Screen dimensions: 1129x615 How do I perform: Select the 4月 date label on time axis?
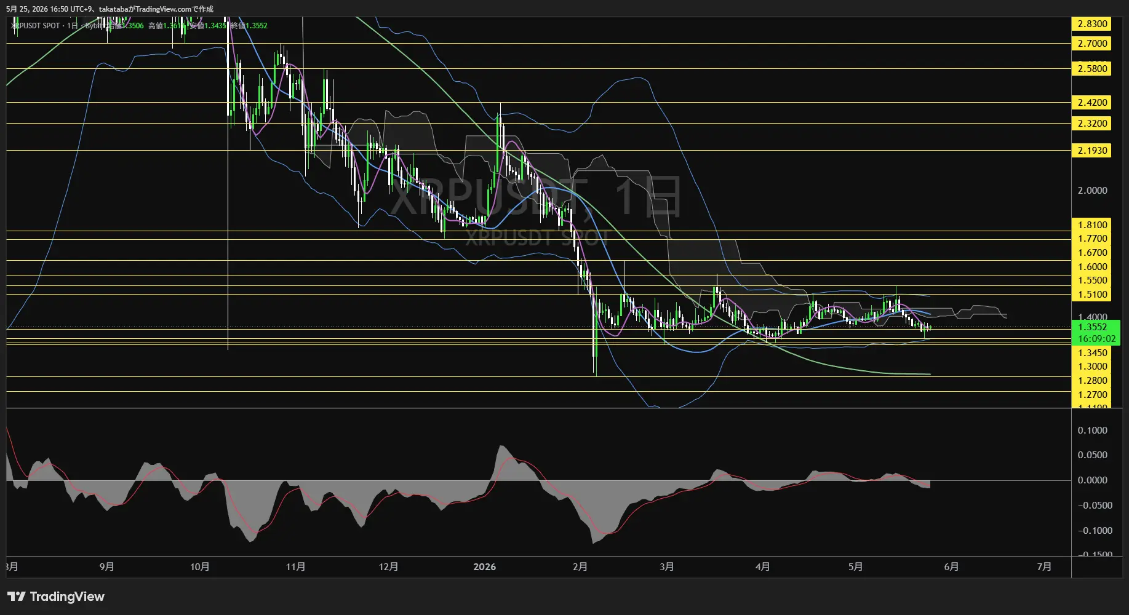(762, 566)
